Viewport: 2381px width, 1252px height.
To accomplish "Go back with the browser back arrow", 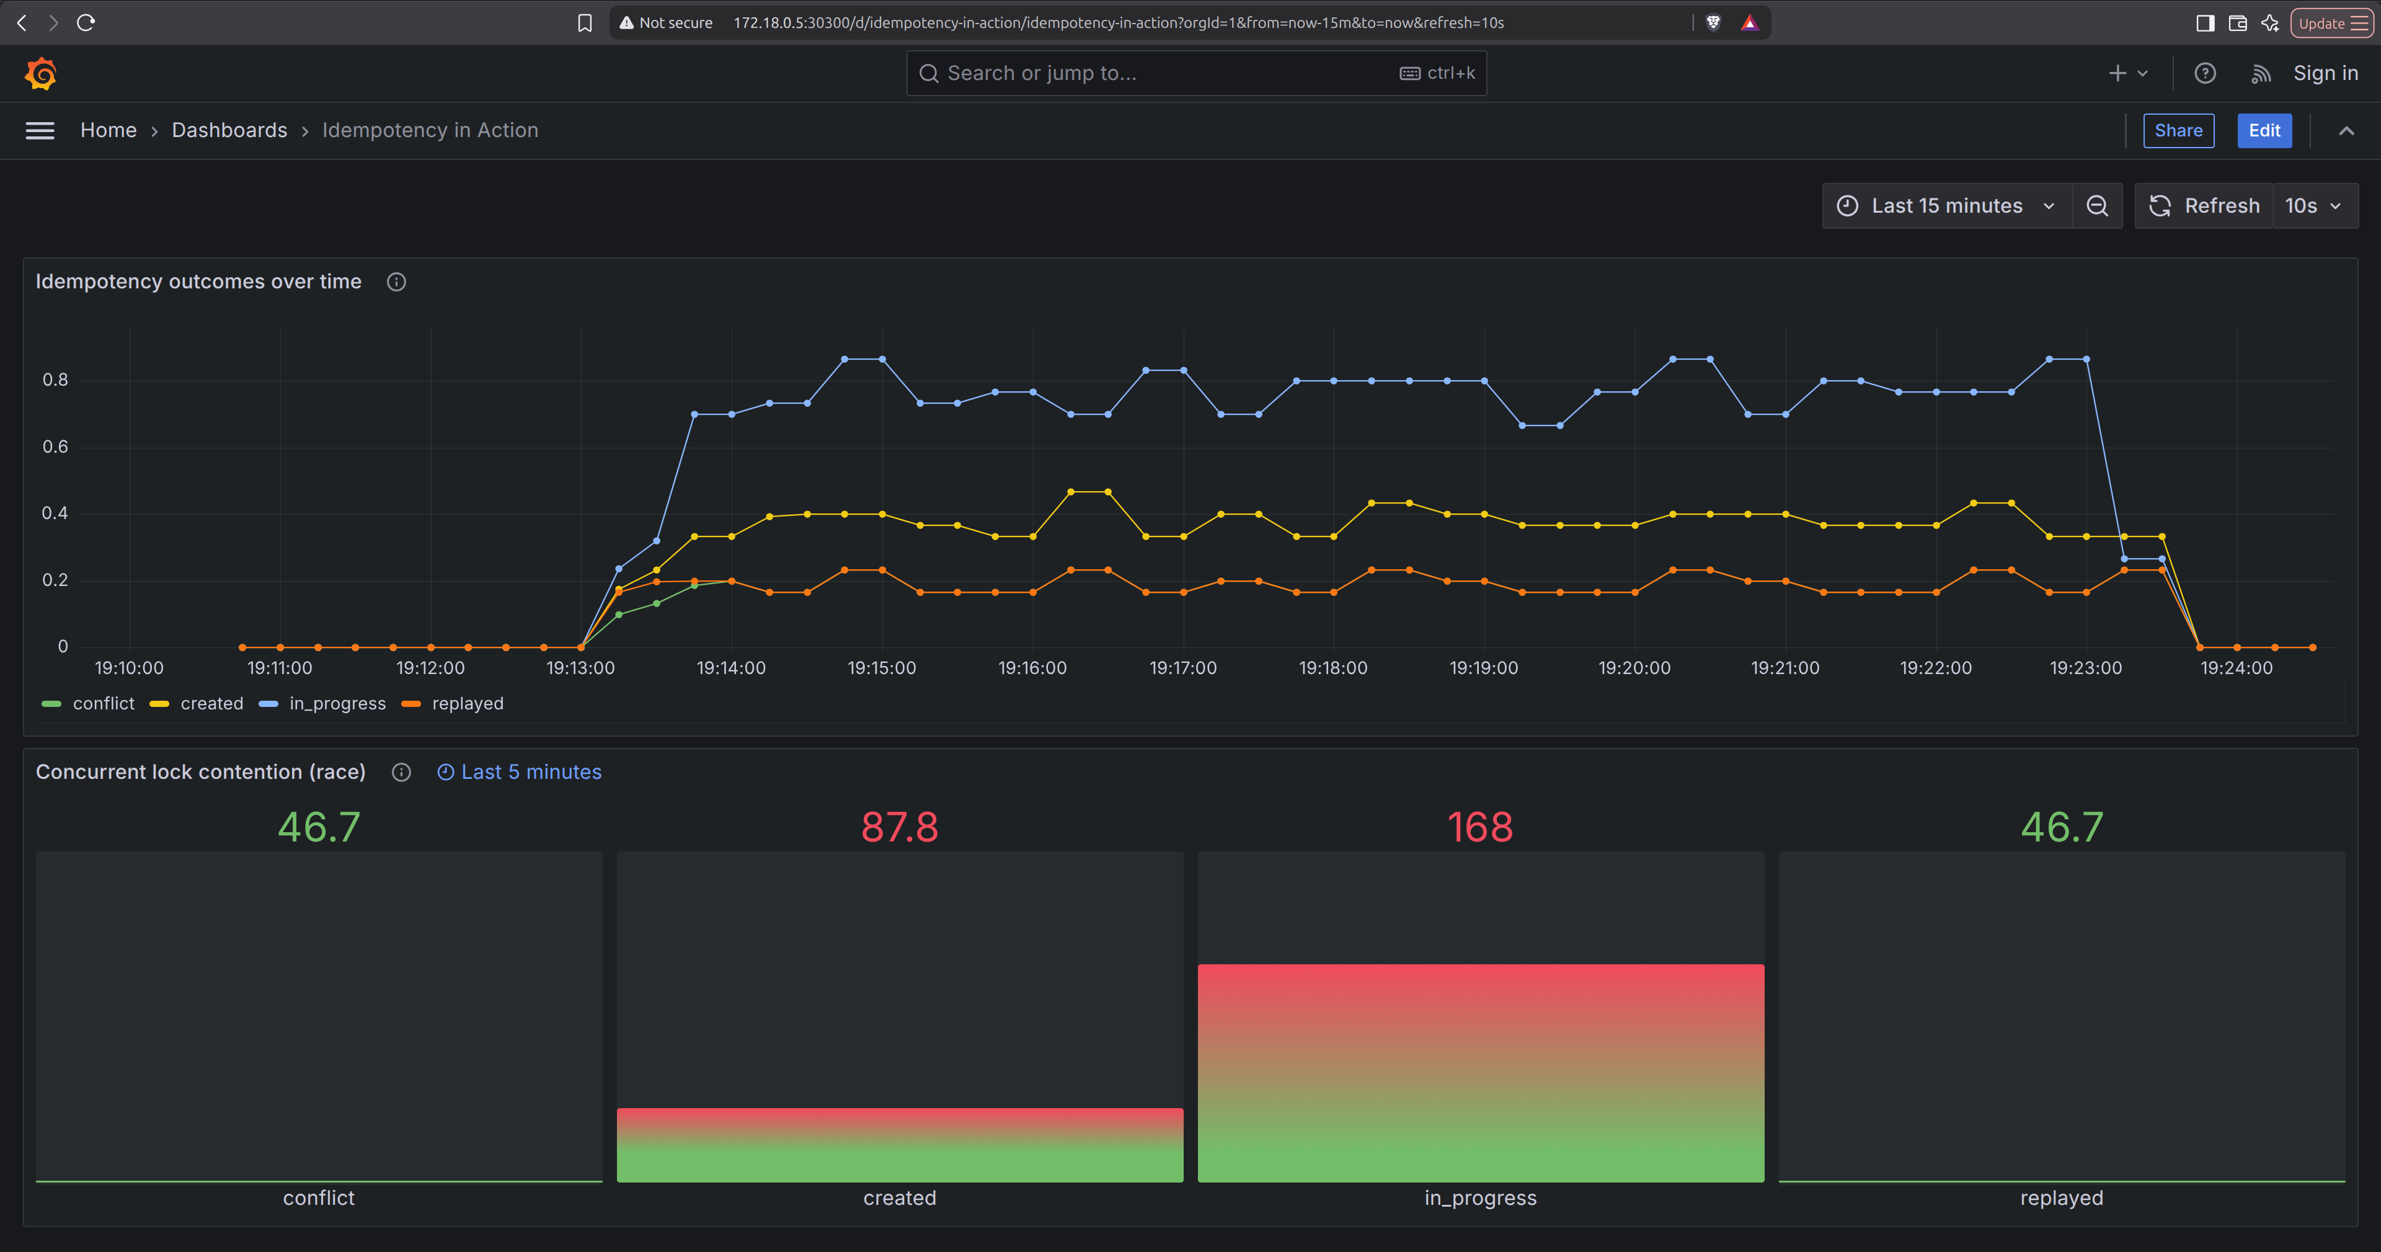I will coord(22,22).
